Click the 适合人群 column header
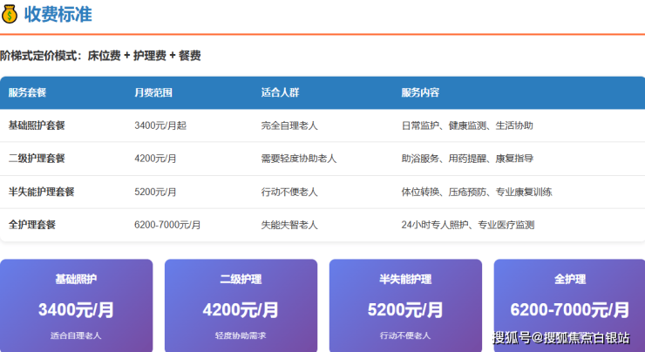 tap(280, 92)
